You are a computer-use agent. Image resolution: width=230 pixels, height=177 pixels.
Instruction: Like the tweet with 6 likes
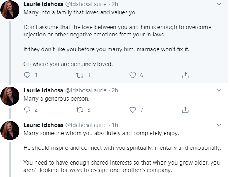(133, 75)
